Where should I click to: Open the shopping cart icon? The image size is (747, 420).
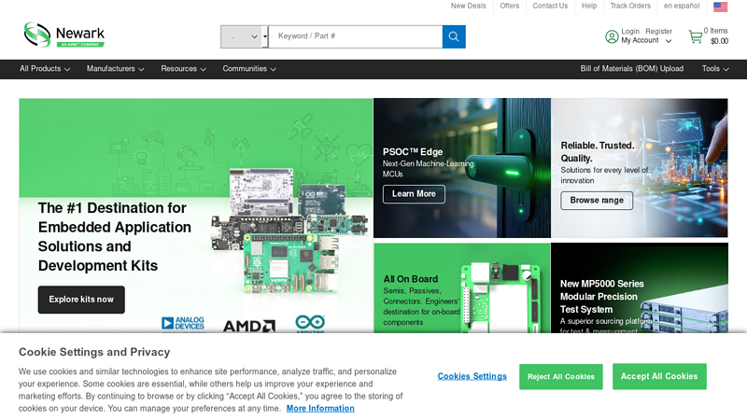click(696, 36)
